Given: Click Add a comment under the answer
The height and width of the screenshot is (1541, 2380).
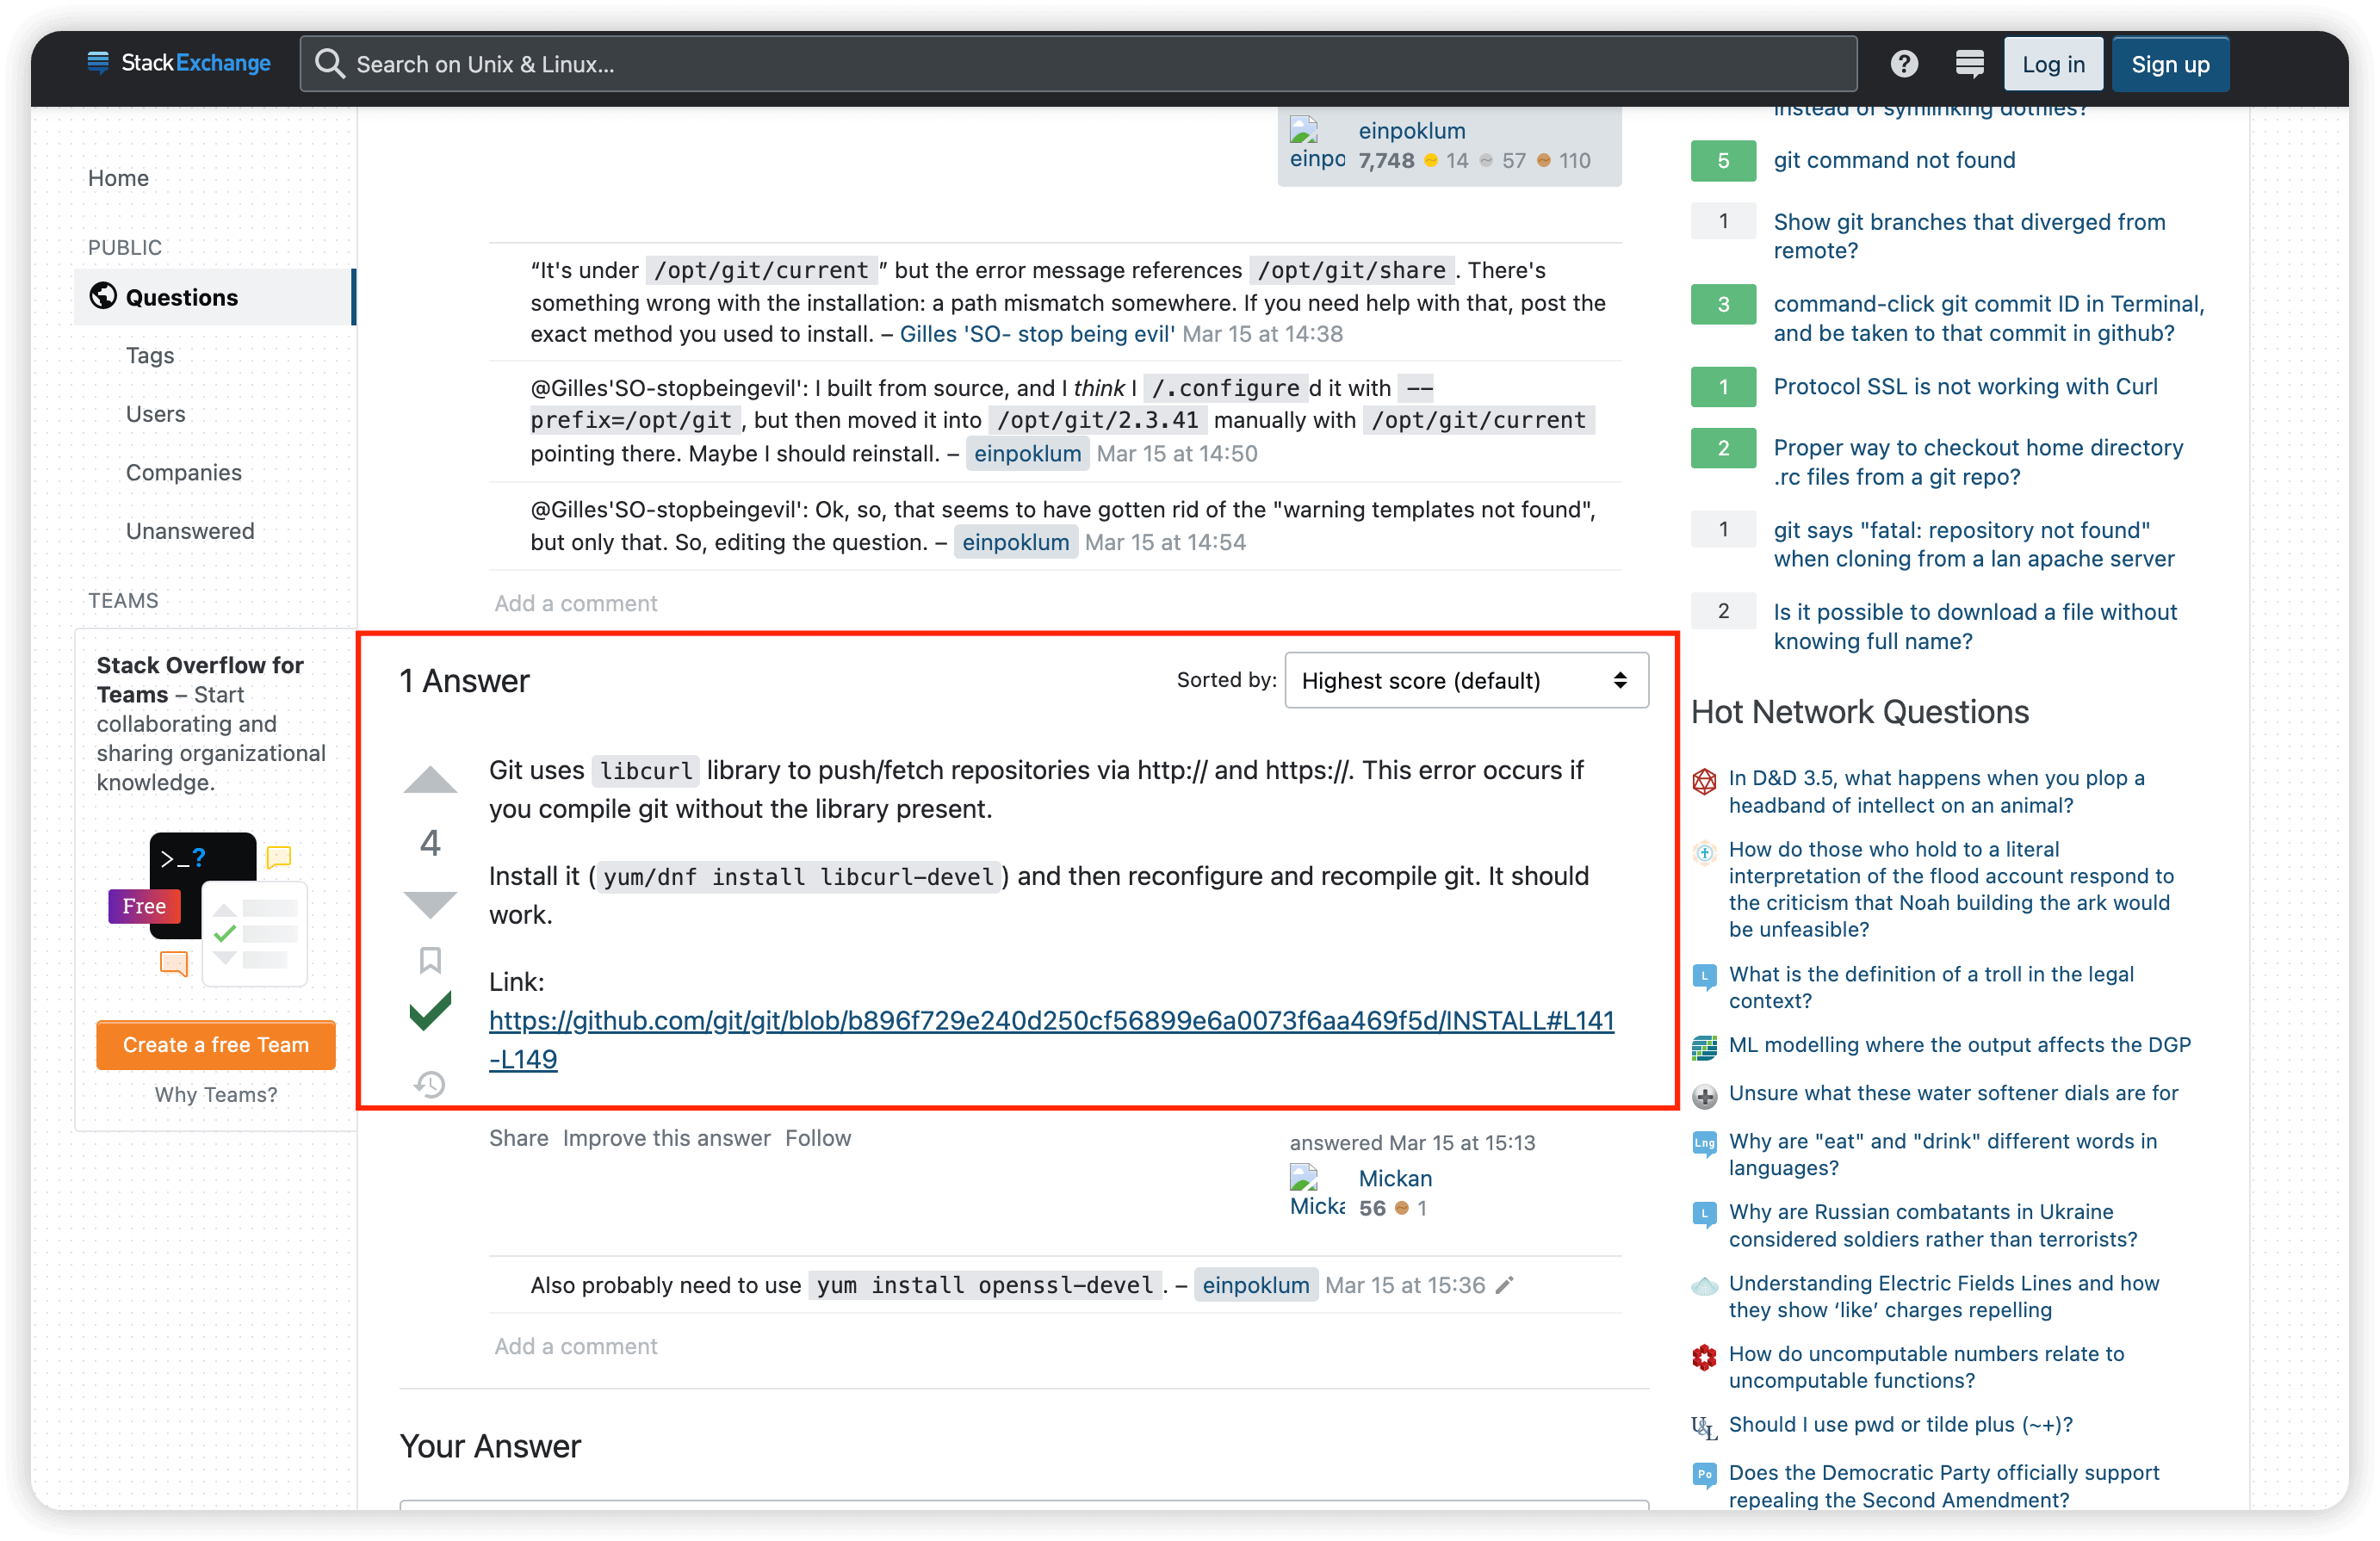Looking at the screenshot, I should click(x=575, y=1346).
